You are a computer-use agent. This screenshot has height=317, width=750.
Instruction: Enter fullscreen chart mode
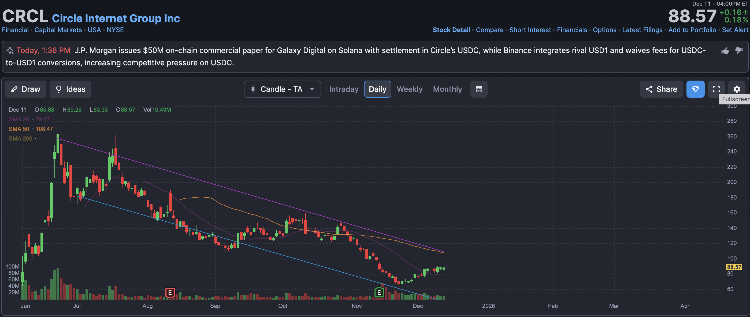click(x=716, y=89)
